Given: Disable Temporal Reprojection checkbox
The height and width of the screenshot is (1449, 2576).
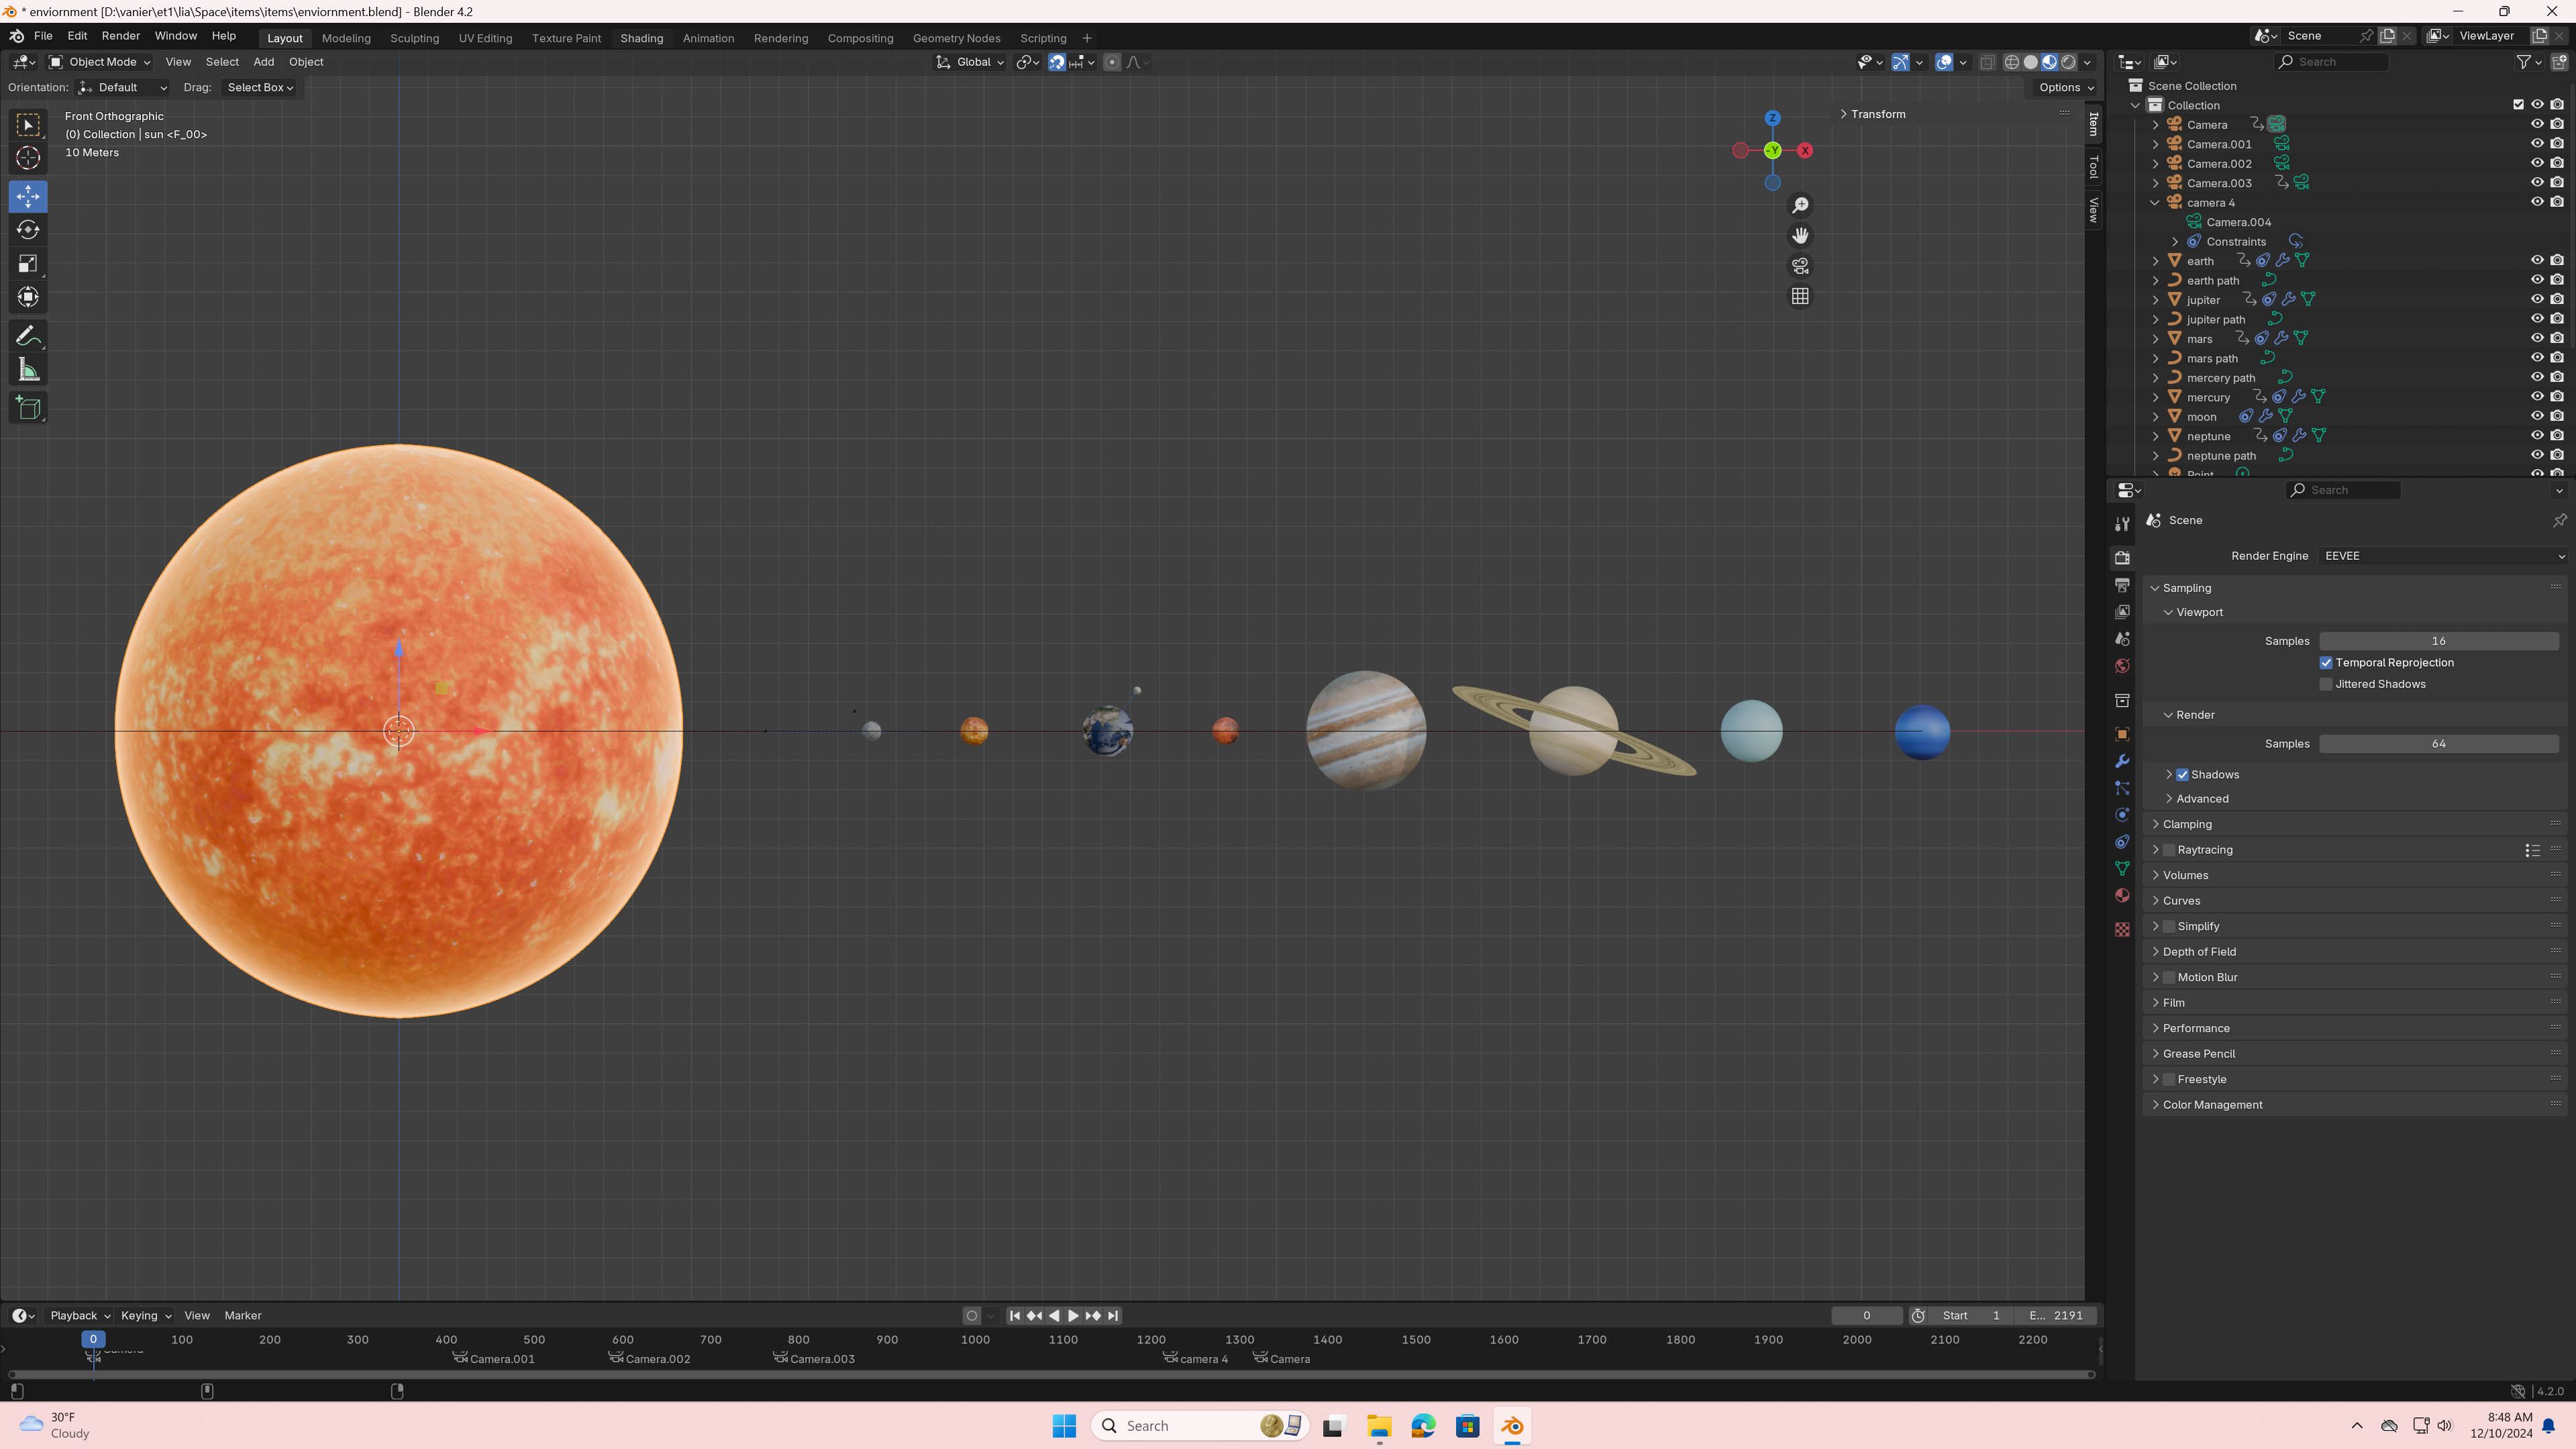Looking at the screenshot, I should coord(2326,663).
